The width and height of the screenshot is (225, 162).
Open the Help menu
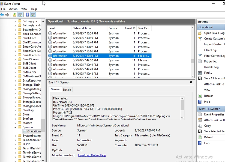pos(34,9)
